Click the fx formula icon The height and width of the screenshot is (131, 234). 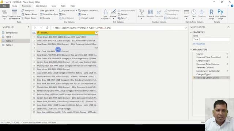pyautogui.click(x=47, y=28)
